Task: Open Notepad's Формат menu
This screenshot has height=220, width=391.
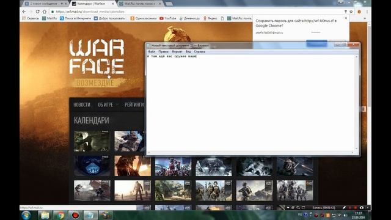Action: [x=177, y=51]
